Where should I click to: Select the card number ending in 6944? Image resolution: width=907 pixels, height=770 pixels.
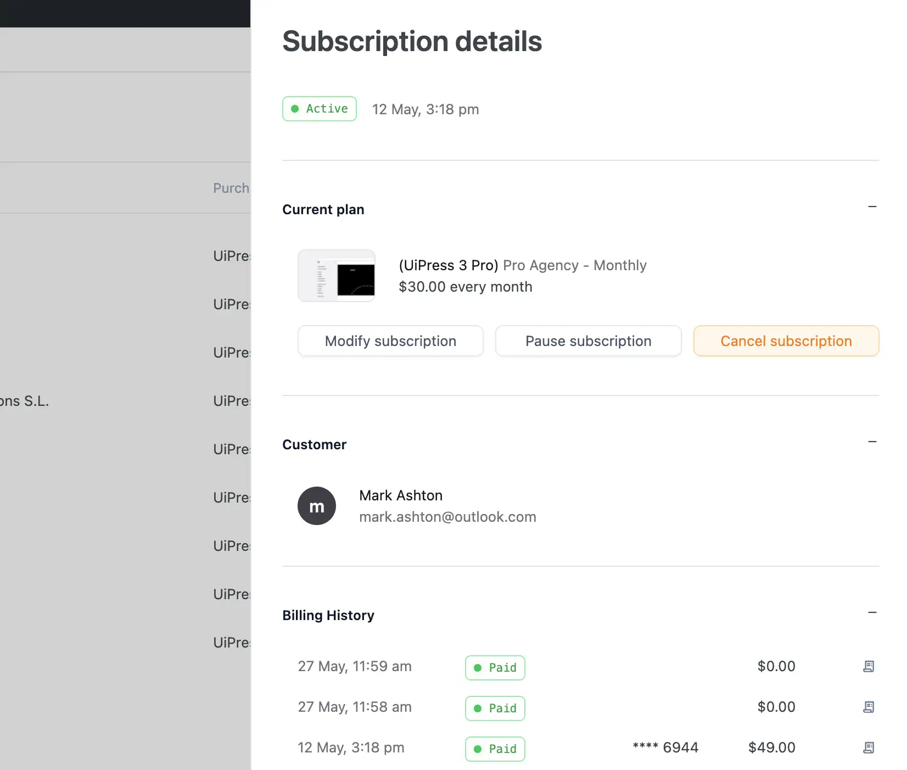coord(665,747)
